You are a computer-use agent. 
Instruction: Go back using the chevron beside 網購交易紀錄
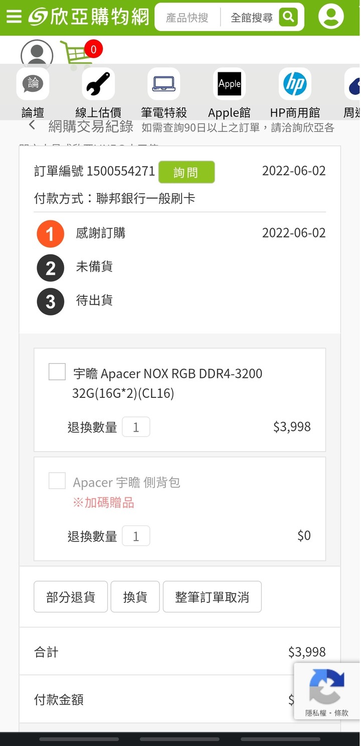pyautogui.click(x=32, y=125)
